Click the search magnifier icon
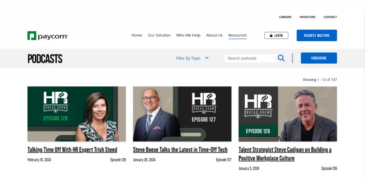Screen dimensions: 365x191 (281, 58)
